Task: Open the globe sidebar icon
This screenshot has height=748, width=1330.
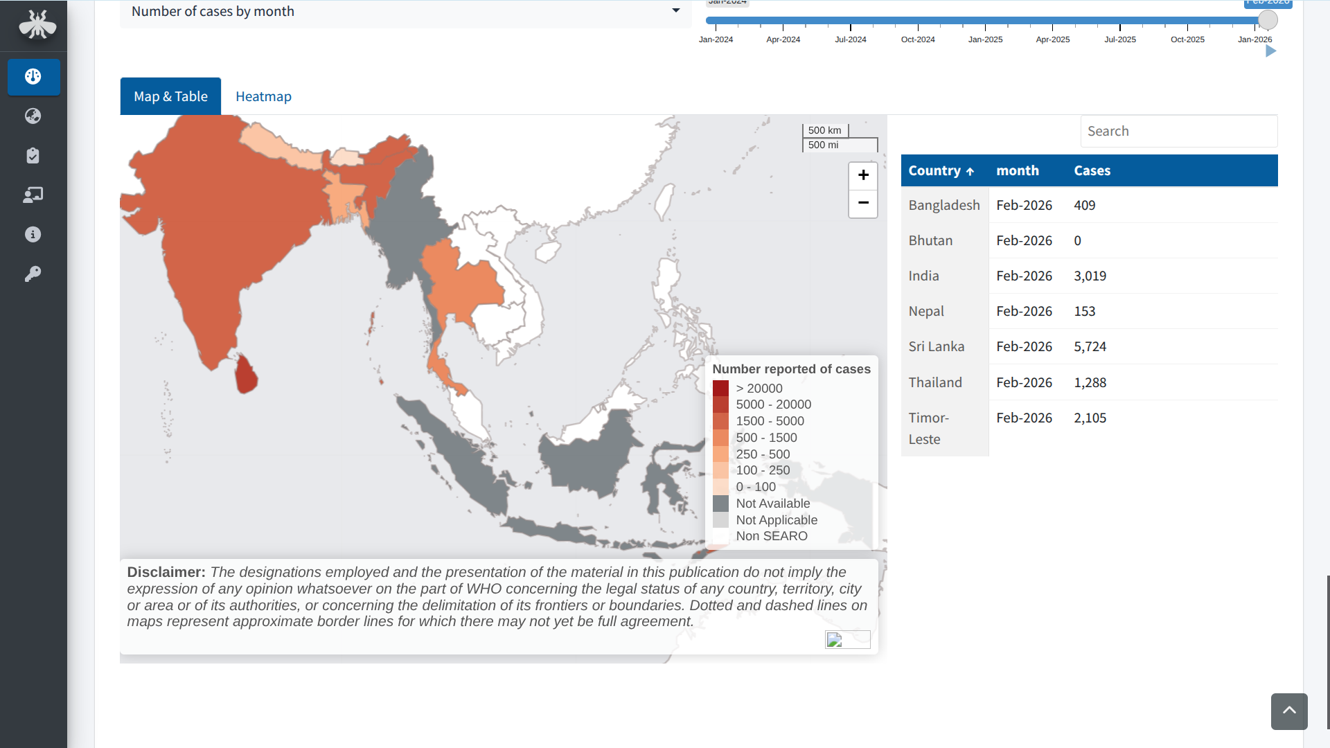Action: coord(33,116)
